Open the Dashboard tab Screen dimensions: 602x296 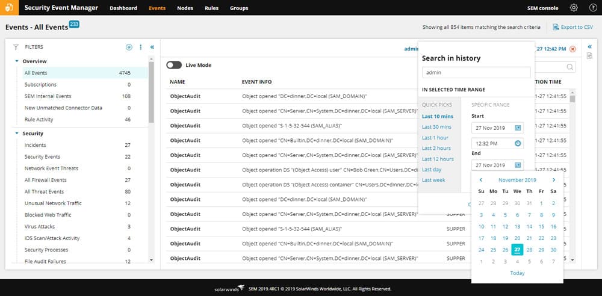pos(123,8)
